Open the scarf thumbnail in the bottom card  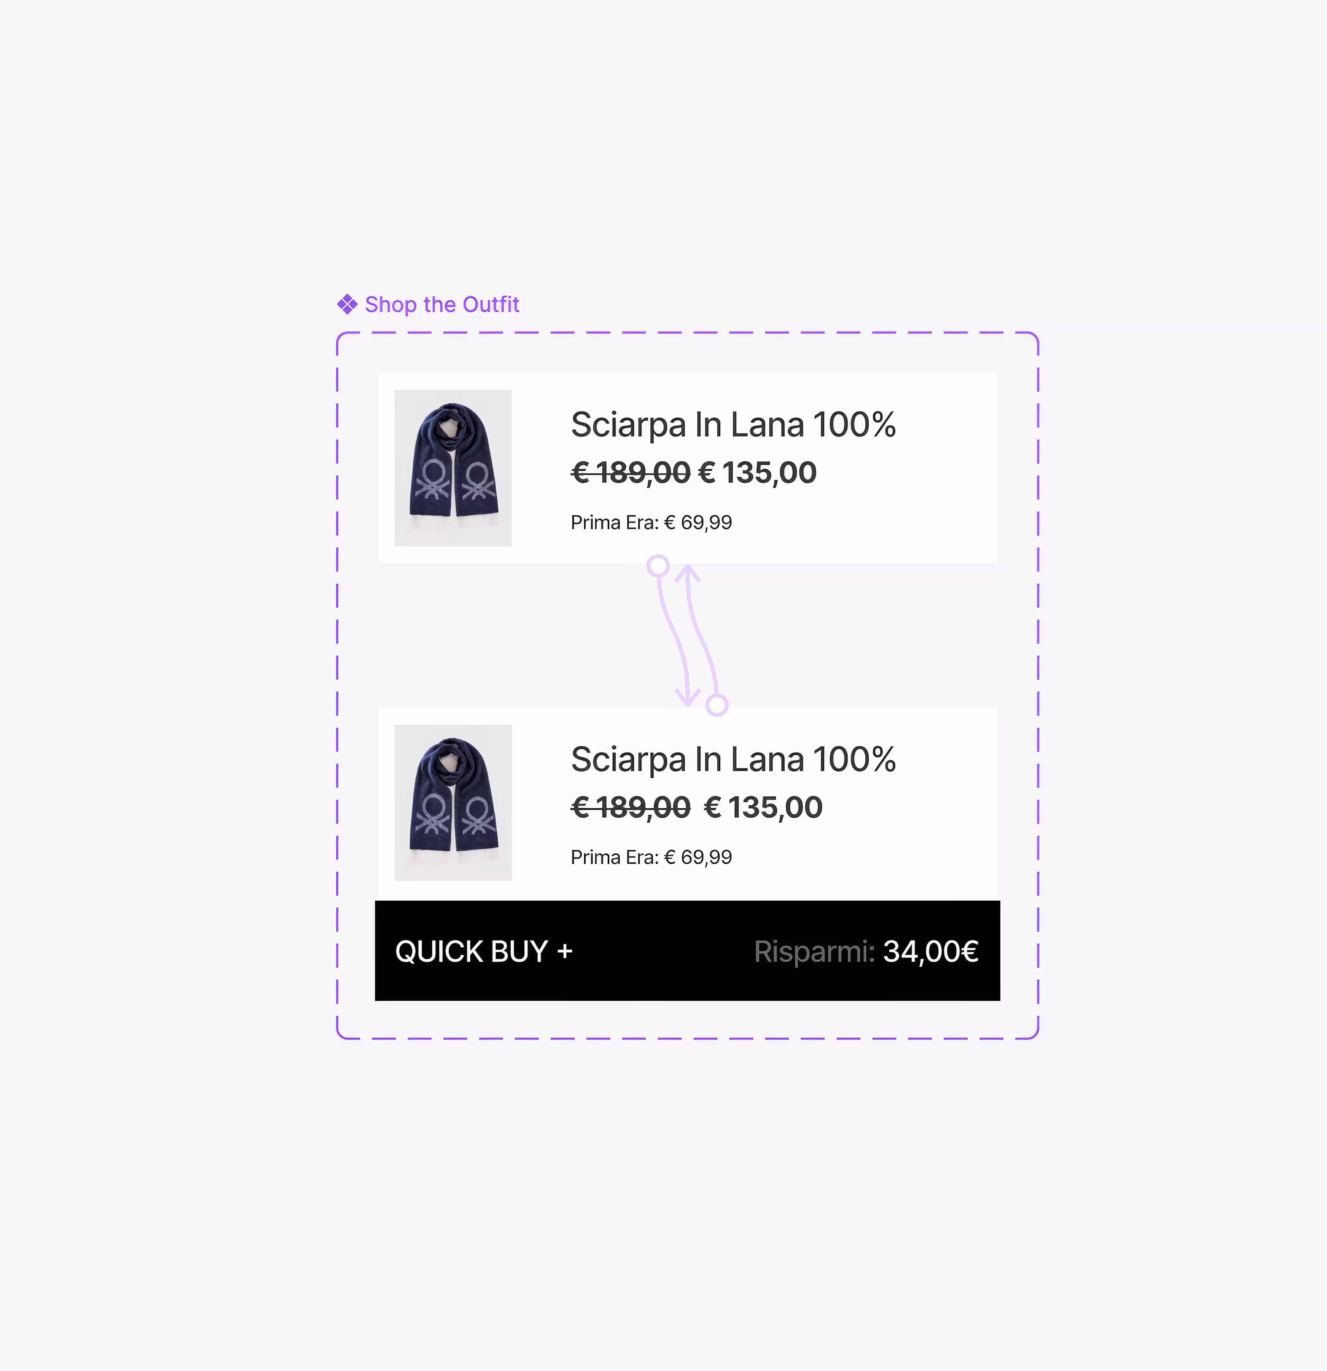click(x=453, y=802)
